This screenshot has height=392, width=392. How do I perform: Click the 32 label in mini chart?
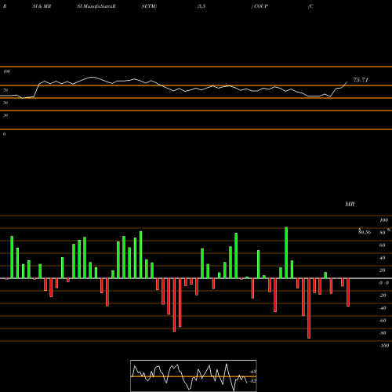click(x=253, y=381)
